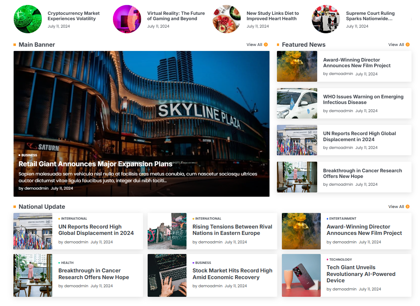The width and height of the screenshot is (420, 306).
Task: Open the Supreme Court protest circular thumbnail
Action: click(x=326, y=19)
